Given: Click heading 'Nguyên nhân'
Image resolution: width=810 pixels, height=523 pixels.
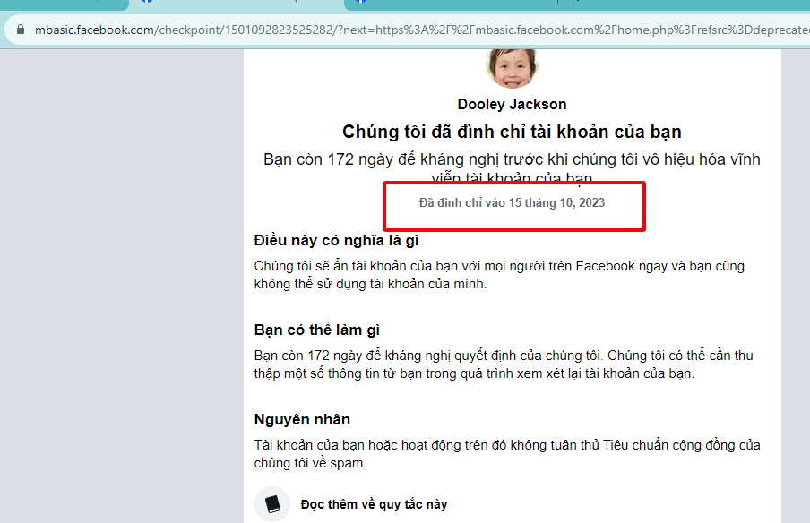Looking at the screenshot, I should click(302, 419).
